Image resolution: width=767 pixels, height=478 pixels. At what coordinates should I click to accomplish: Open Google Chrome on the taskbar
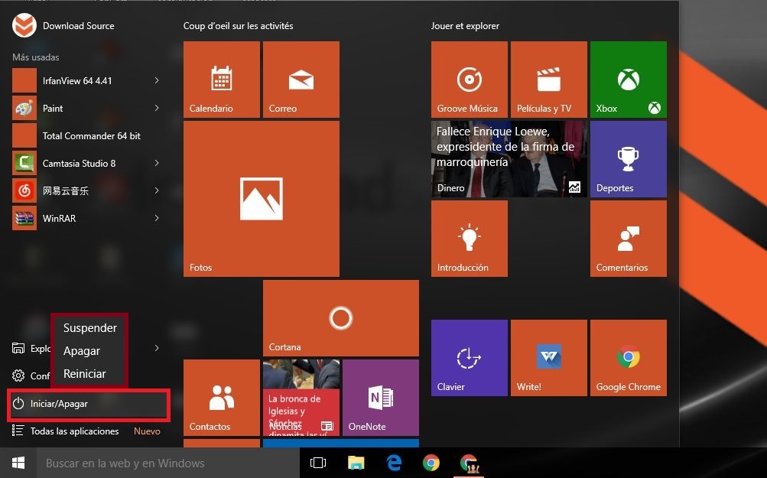431,463
